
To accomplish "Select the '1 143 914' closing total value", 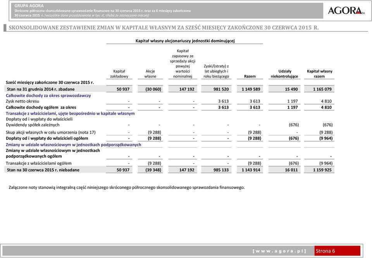I will coord(251,170).
